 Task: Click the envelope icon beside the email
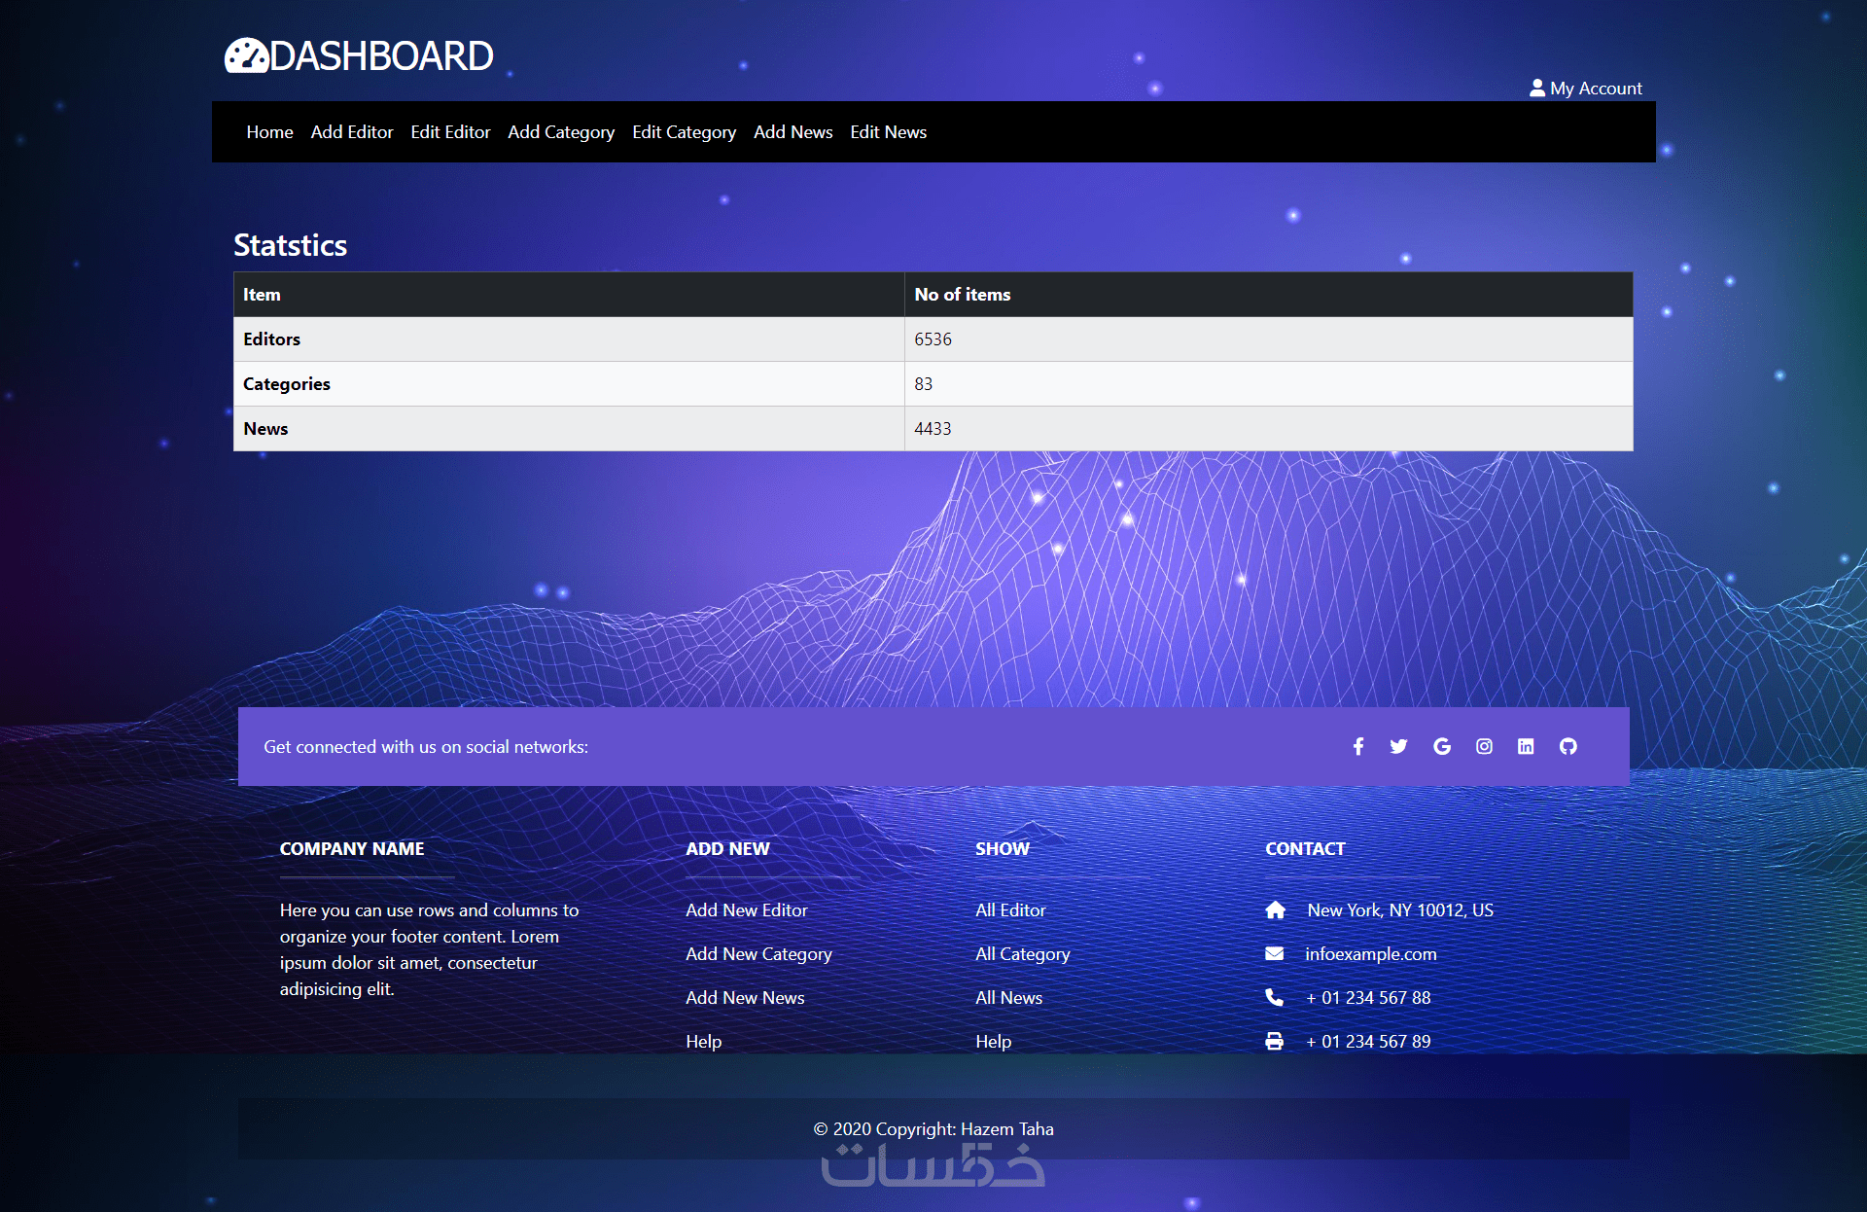click(1274, 953)
